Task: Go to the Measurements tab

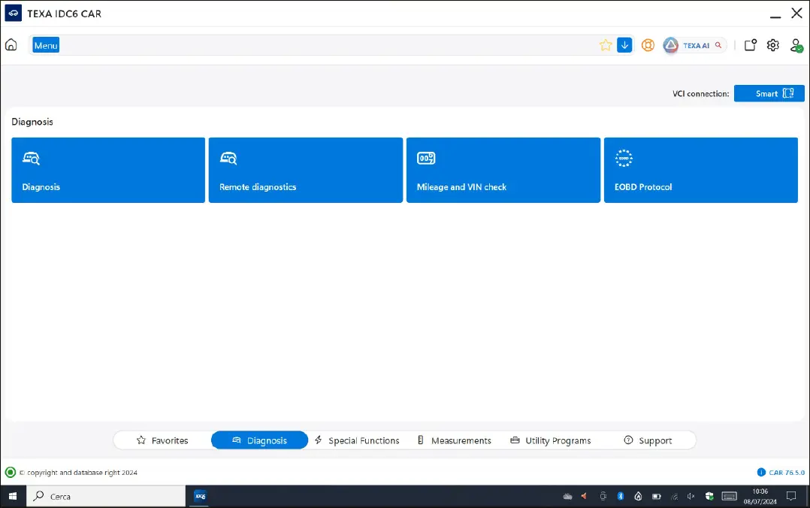Action: [454, 440]
